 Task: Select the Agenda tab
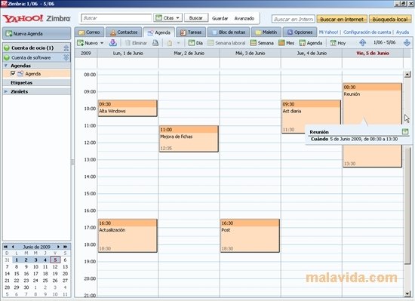click(158, 32)
